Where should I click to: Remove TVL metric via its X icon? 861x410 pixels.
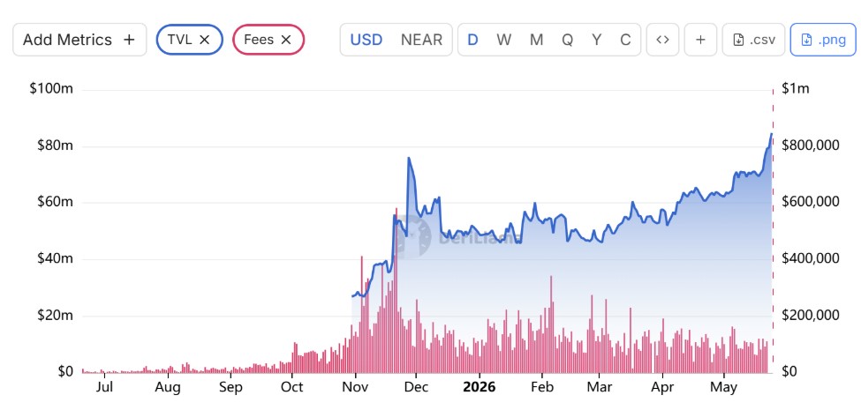coord(204,40)
